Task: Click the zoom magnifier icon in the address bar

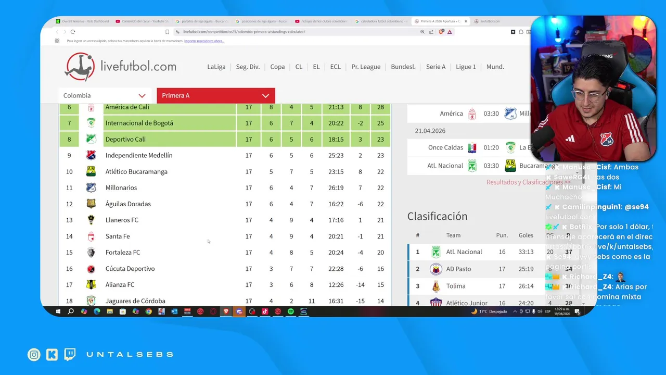Action: (x=422, y=32)
